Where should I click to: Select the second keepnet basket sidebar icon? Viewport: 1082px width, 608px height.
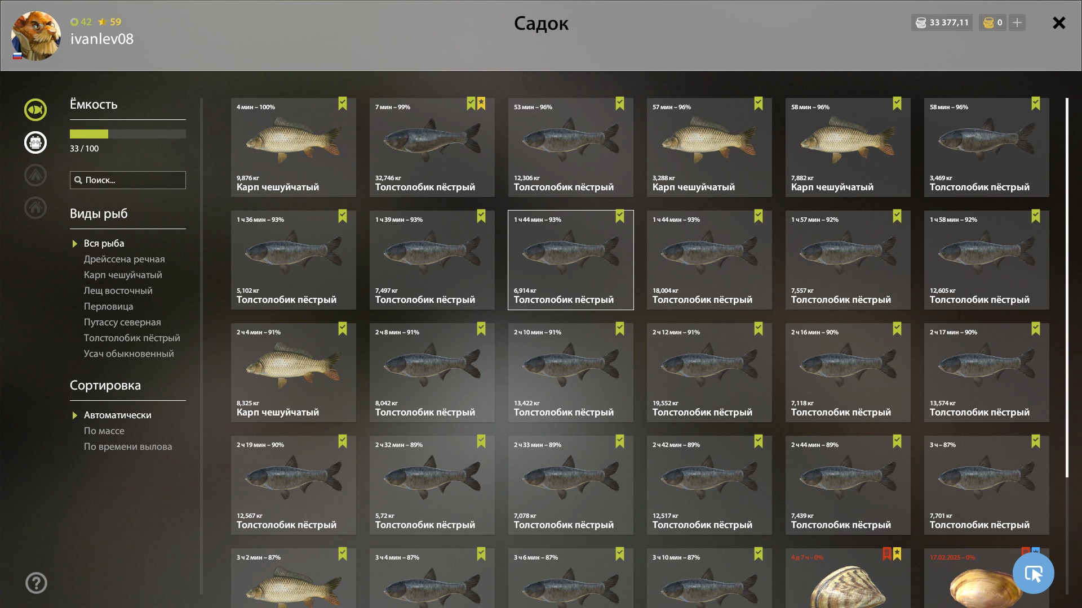(36, 142)
